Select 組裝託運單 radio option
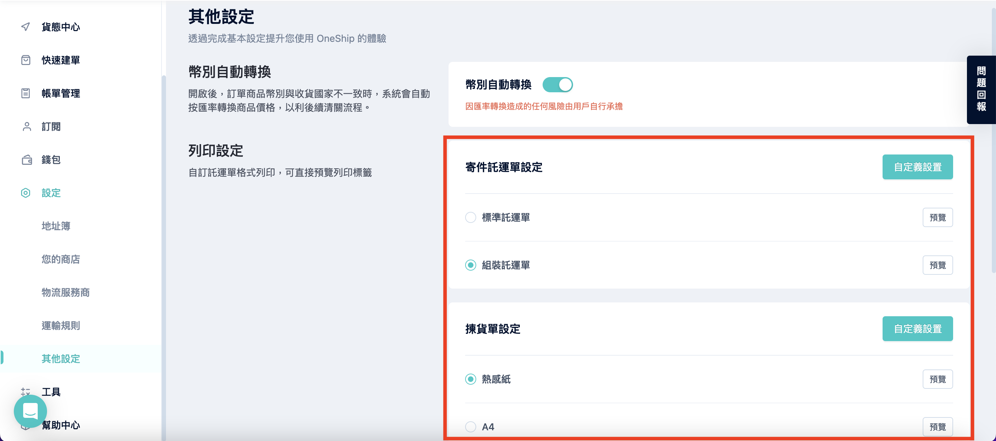Screen dimensions: 996x441 [471, 265]
